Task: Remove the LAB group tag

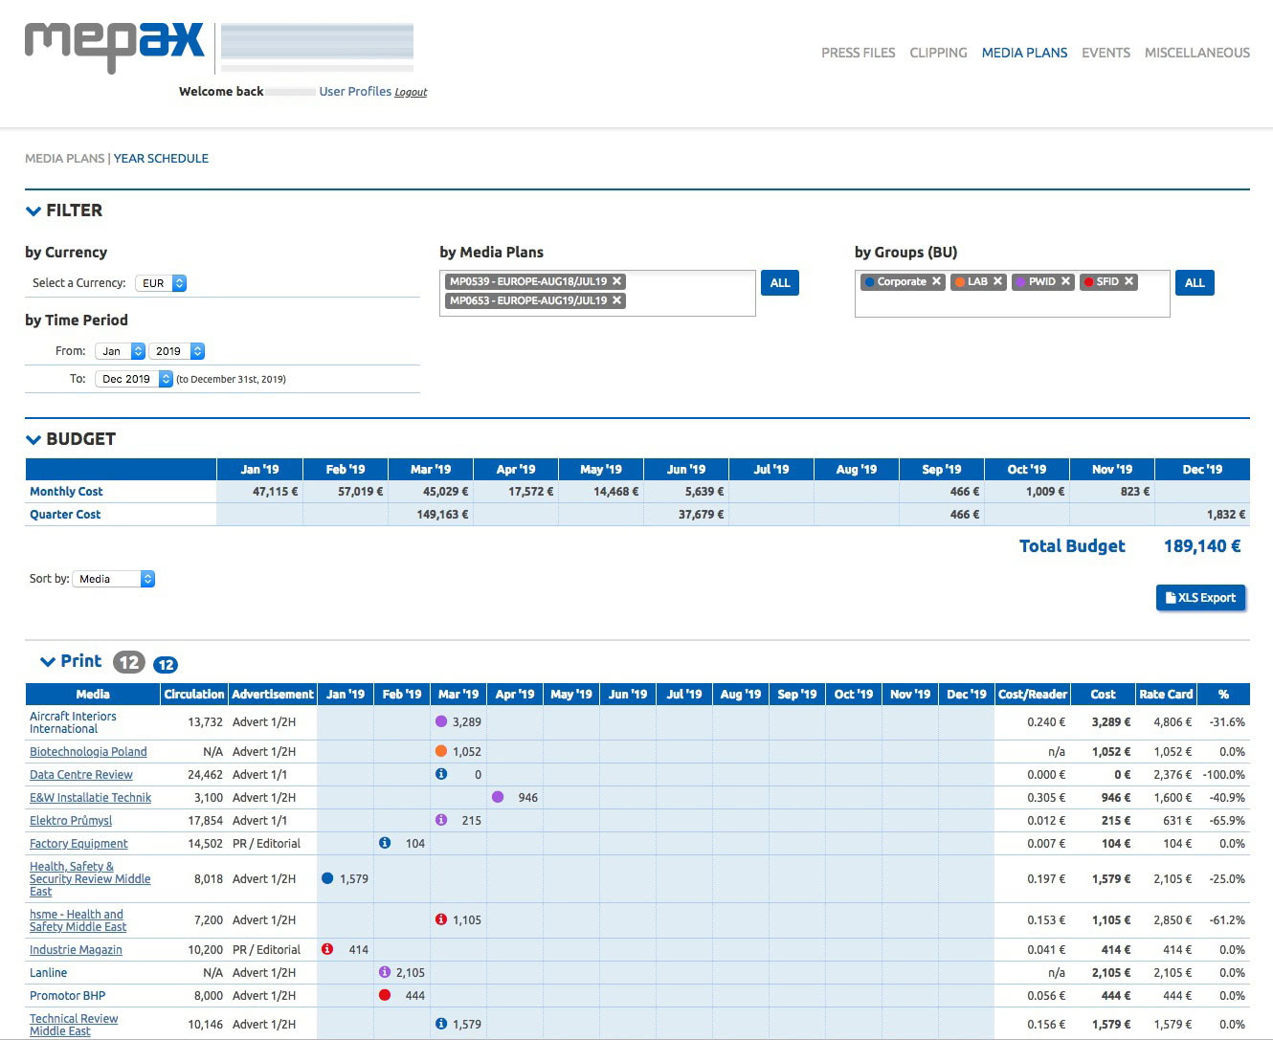Action: 998,281
